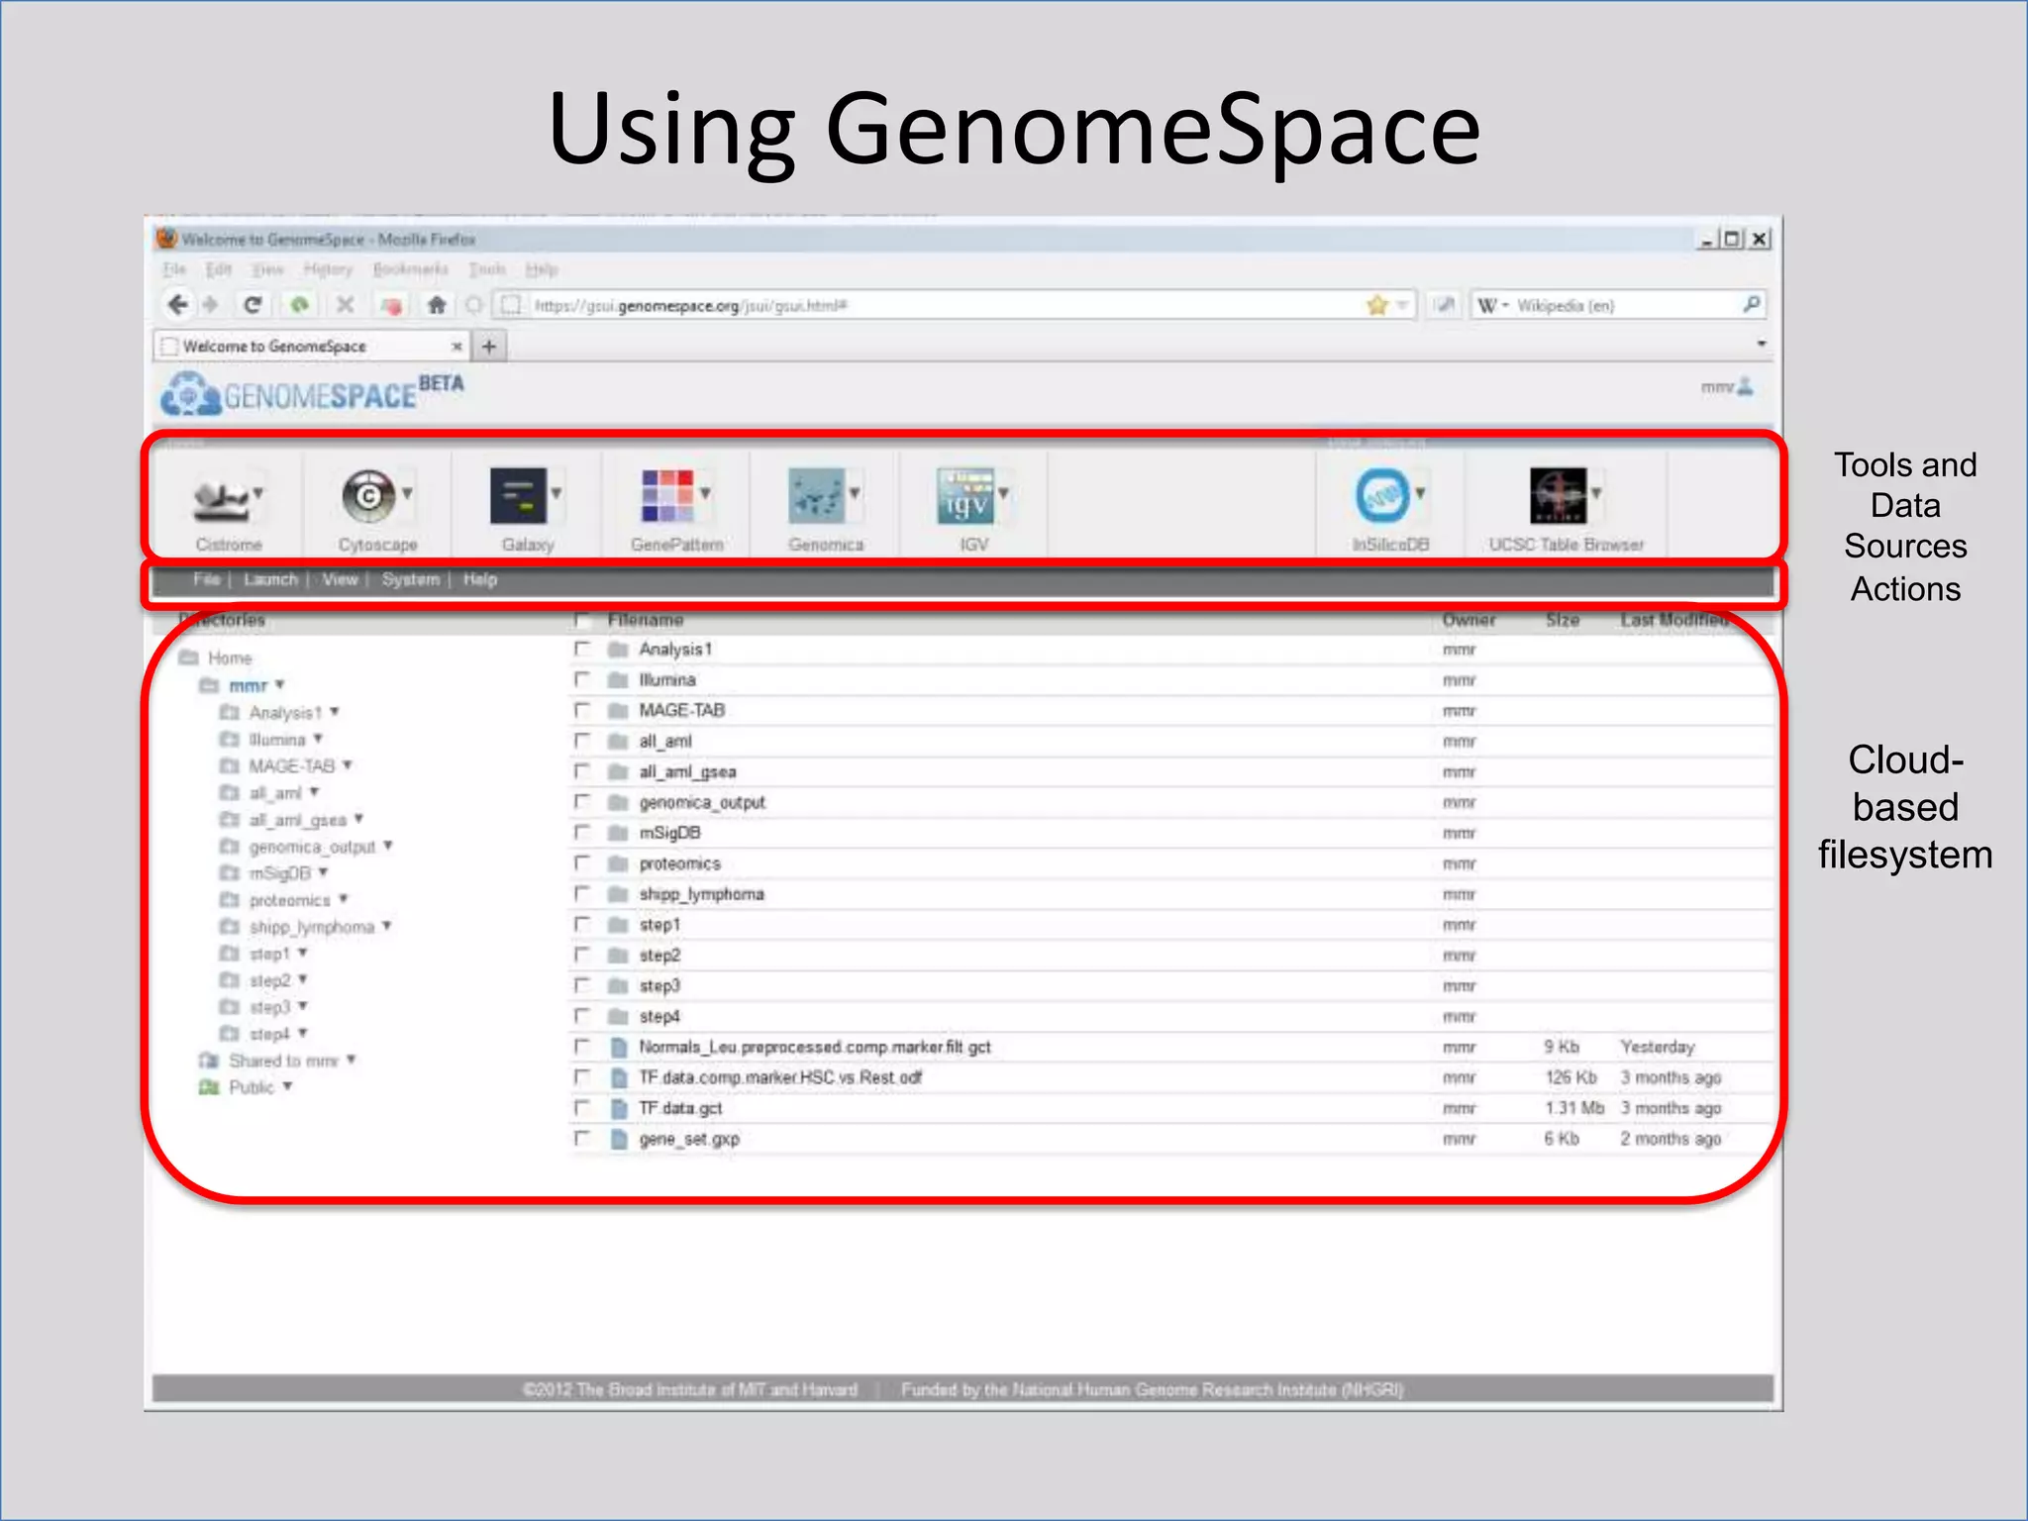The image size is (2028, 1521).
Task: Open the Analysis1 tree item arrow
Action: (335, 711)
